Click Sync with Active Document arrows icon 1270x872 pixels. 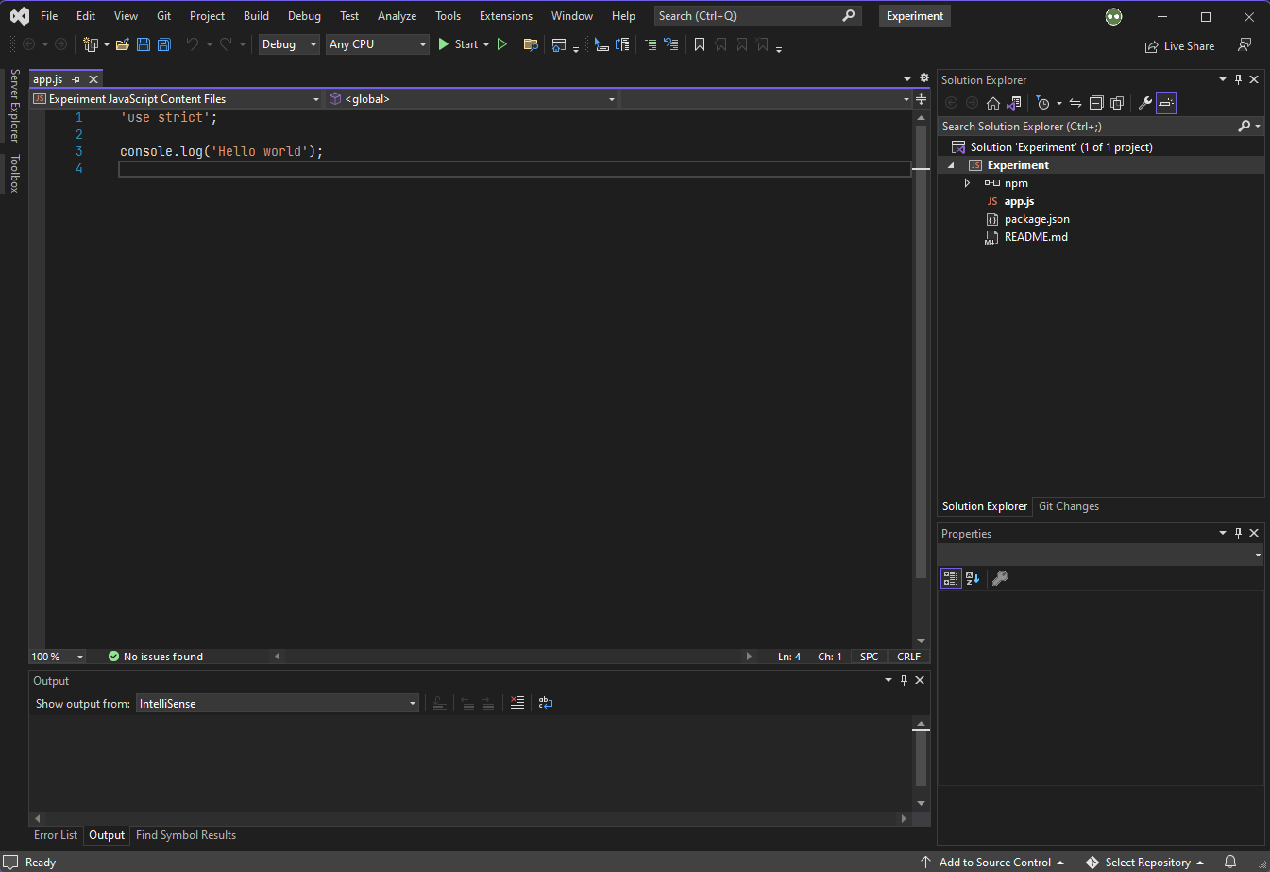[x=1075, y=103]
